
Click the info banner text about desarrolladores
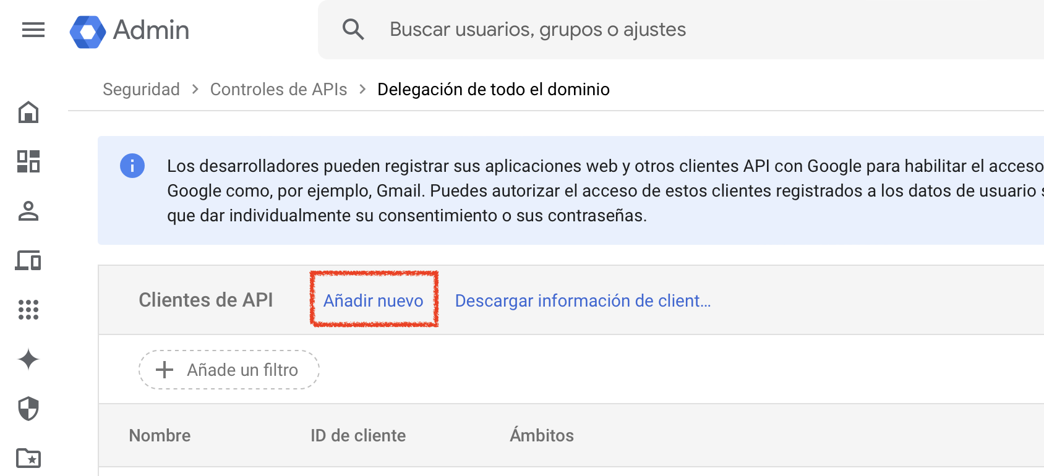[605, 190]
